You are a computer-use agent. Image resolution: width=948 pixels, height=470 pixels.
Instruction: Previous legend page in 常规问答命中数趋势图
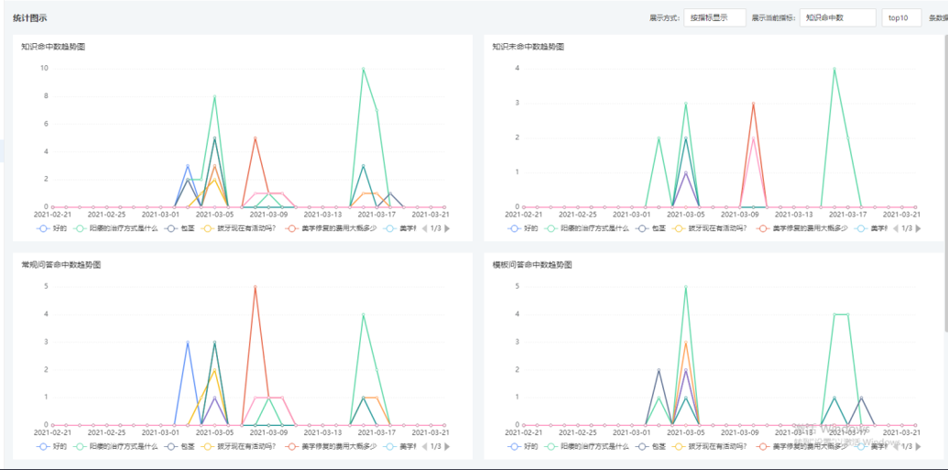424,446
